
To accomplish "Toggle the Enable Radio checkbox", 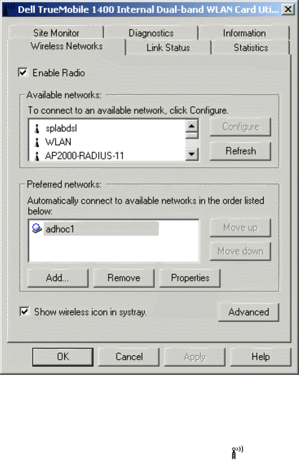I will coord(23,72).
